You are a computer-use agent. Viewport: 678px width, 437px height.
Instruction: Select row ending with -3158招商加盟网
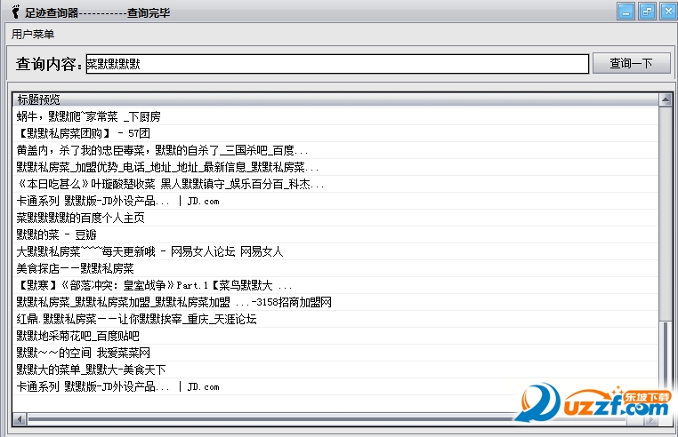click(335, 302)
